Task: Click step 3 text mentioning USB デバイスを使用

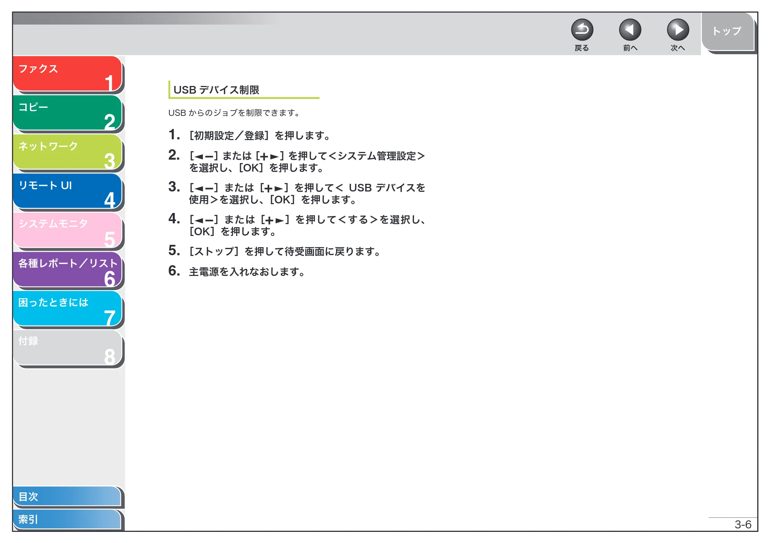Action: (x=307, y=193)
